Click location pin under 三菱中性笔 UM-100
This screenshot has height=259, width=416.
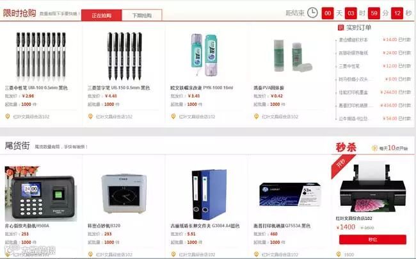(x=8, y=116)
